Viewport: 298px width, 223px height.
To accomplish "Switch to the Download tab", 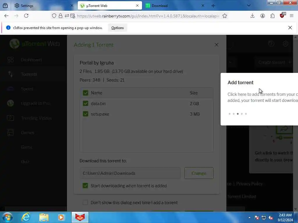I will pos(175,6).
